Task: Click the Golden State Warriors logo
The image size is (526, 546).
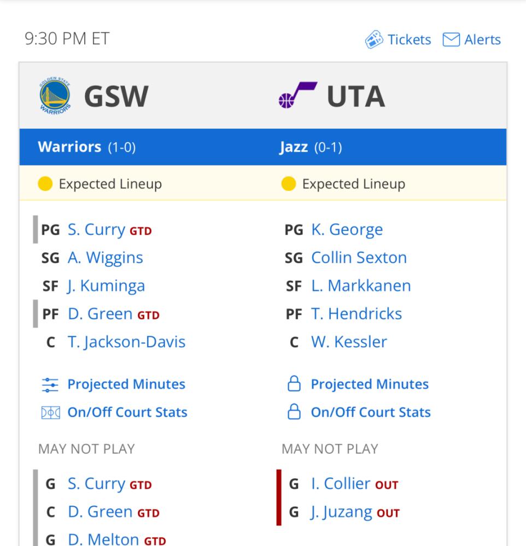Action: (x=55, y=96)
